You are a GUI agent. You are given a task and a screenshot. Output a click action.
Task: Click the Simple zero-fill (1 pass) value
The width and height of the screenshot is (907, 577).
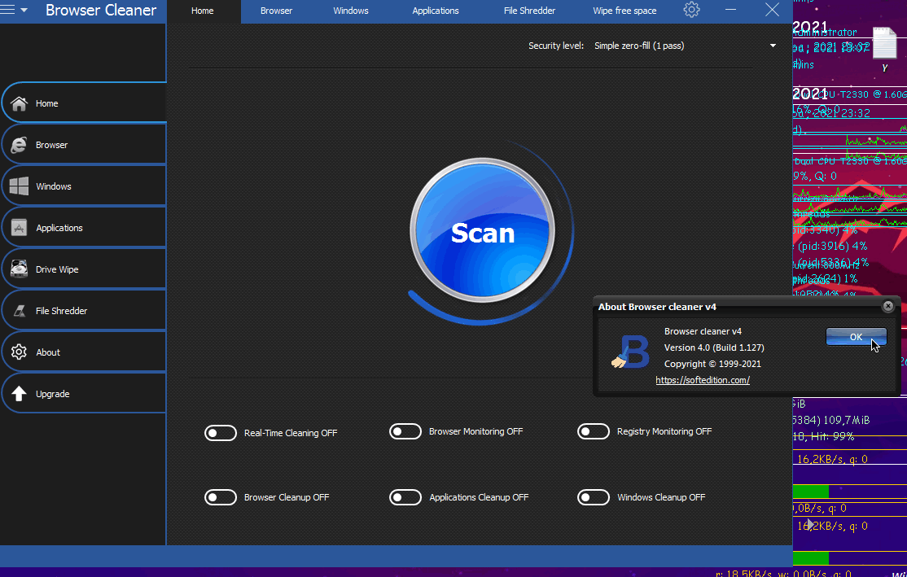[x=639, y=46]
